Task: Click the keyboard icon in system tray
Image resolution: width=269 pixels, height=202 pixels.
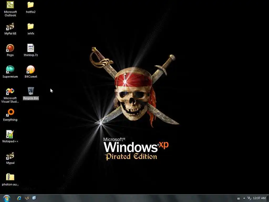Action: click(239, 198)
